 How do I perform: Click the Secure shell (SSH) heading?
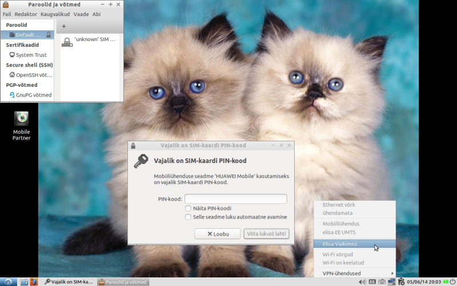pos(30,65)
